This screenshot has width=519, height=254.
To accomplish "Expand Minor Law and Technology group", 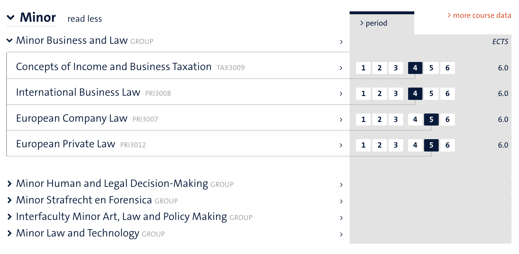I will pos(10,233).
